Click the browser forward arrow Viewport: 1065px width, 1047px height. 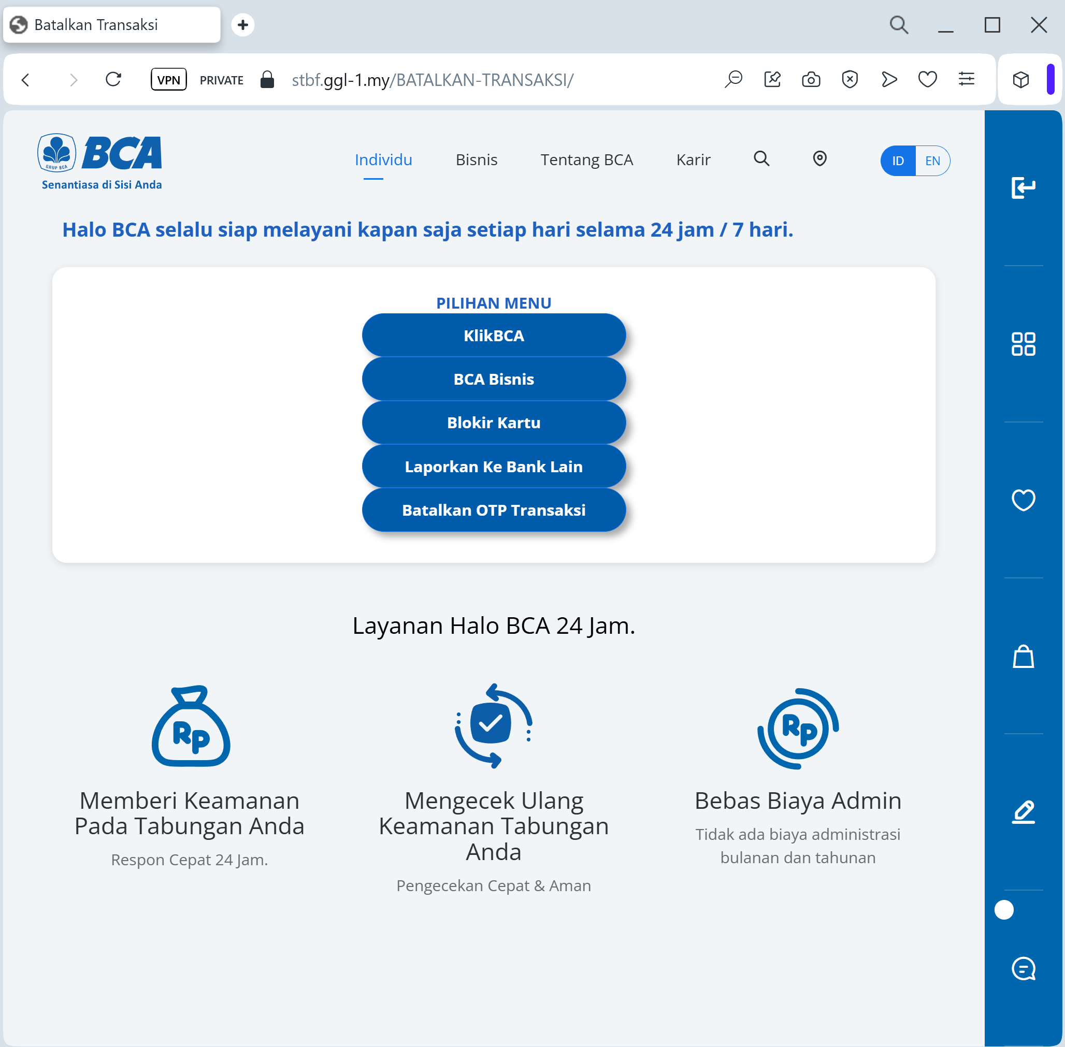point(73,80)
